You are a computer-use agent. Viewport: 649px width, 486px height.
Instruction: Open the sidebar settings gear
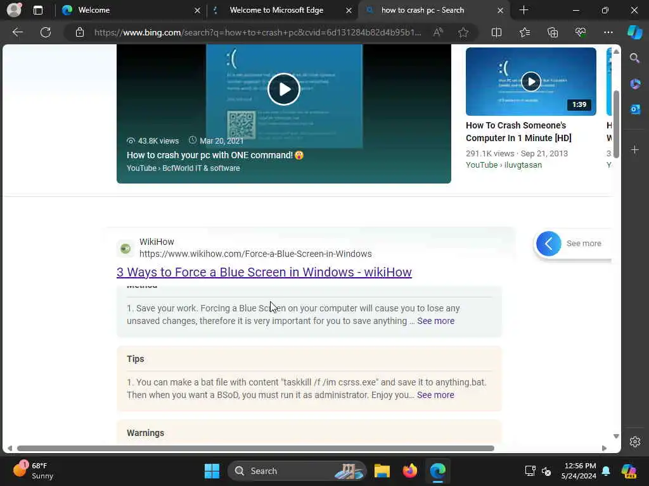coord(635,442)
